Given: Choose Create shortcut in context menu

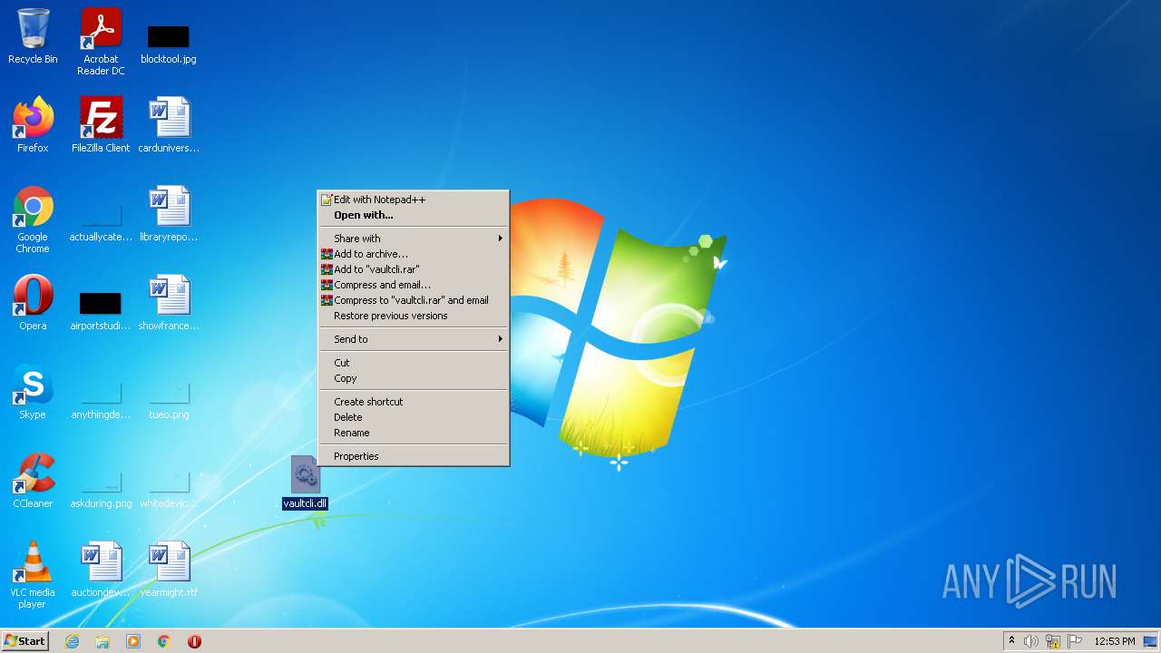Looking at the screenshot, I should click(x=414, y=402).
